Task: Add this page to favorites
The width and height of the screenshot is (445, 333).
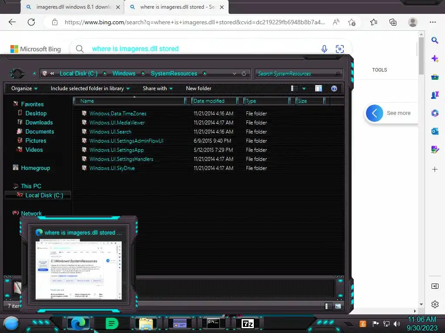Action: 352,23
